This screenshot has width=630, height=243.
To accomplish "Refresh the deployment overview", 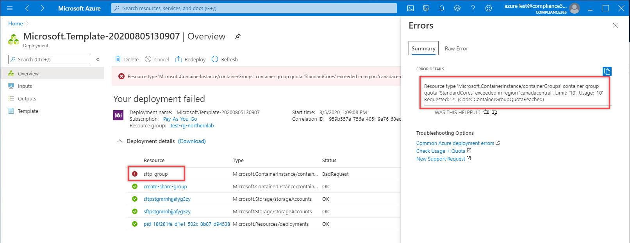I will coord(225,59).
